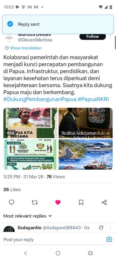Image resolution: width=116 pixels, height=260 pixels.
Task: Expand Most relevant replies sorting
Action: (28, 216)
